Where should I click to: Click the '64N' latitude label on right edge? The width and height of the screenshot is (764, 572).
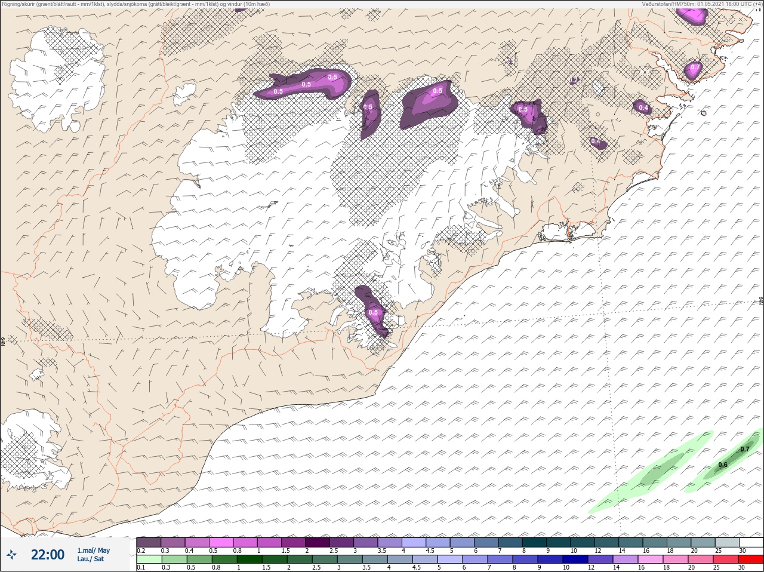760,299
